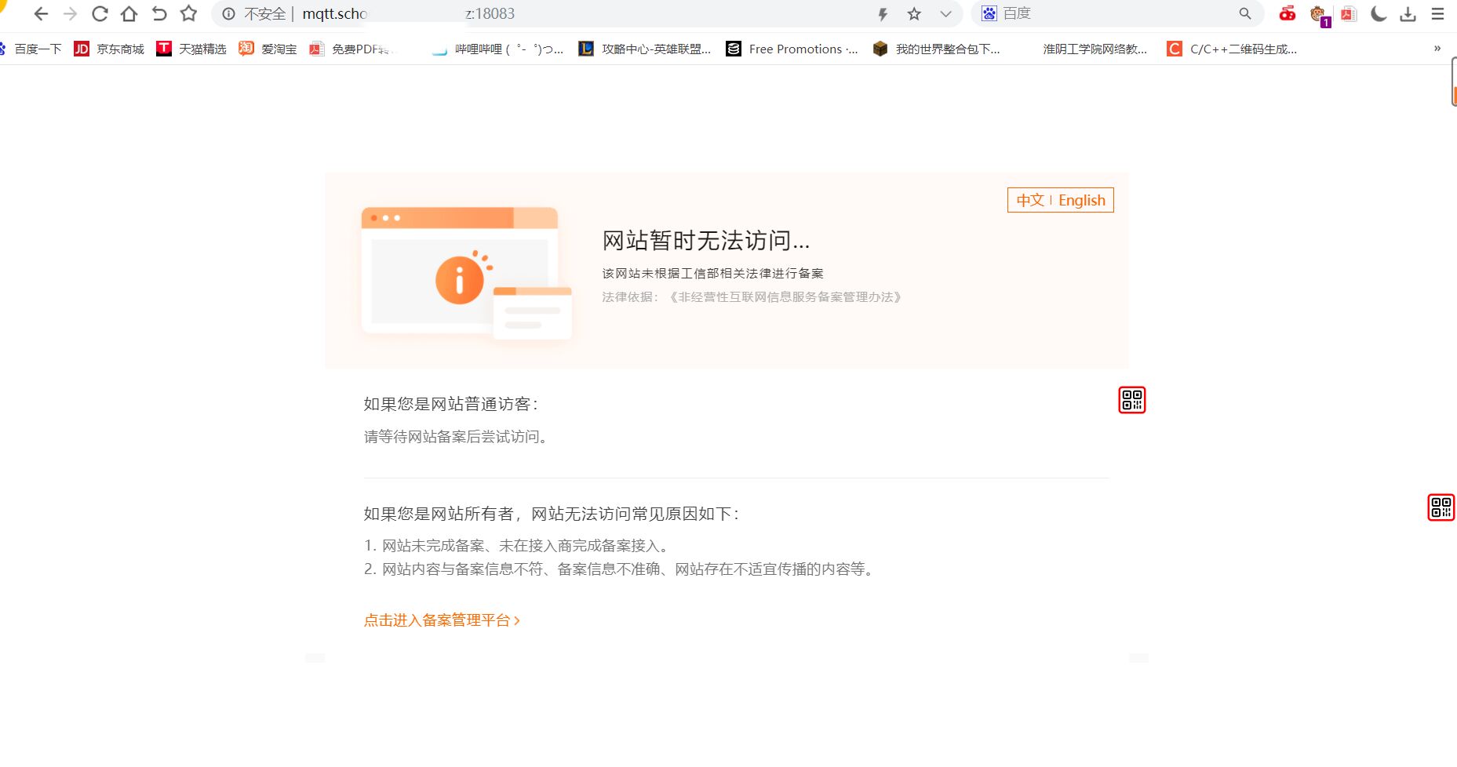Reload the current page
Screen dimensions: 1457x767
(x=100, y=14)
